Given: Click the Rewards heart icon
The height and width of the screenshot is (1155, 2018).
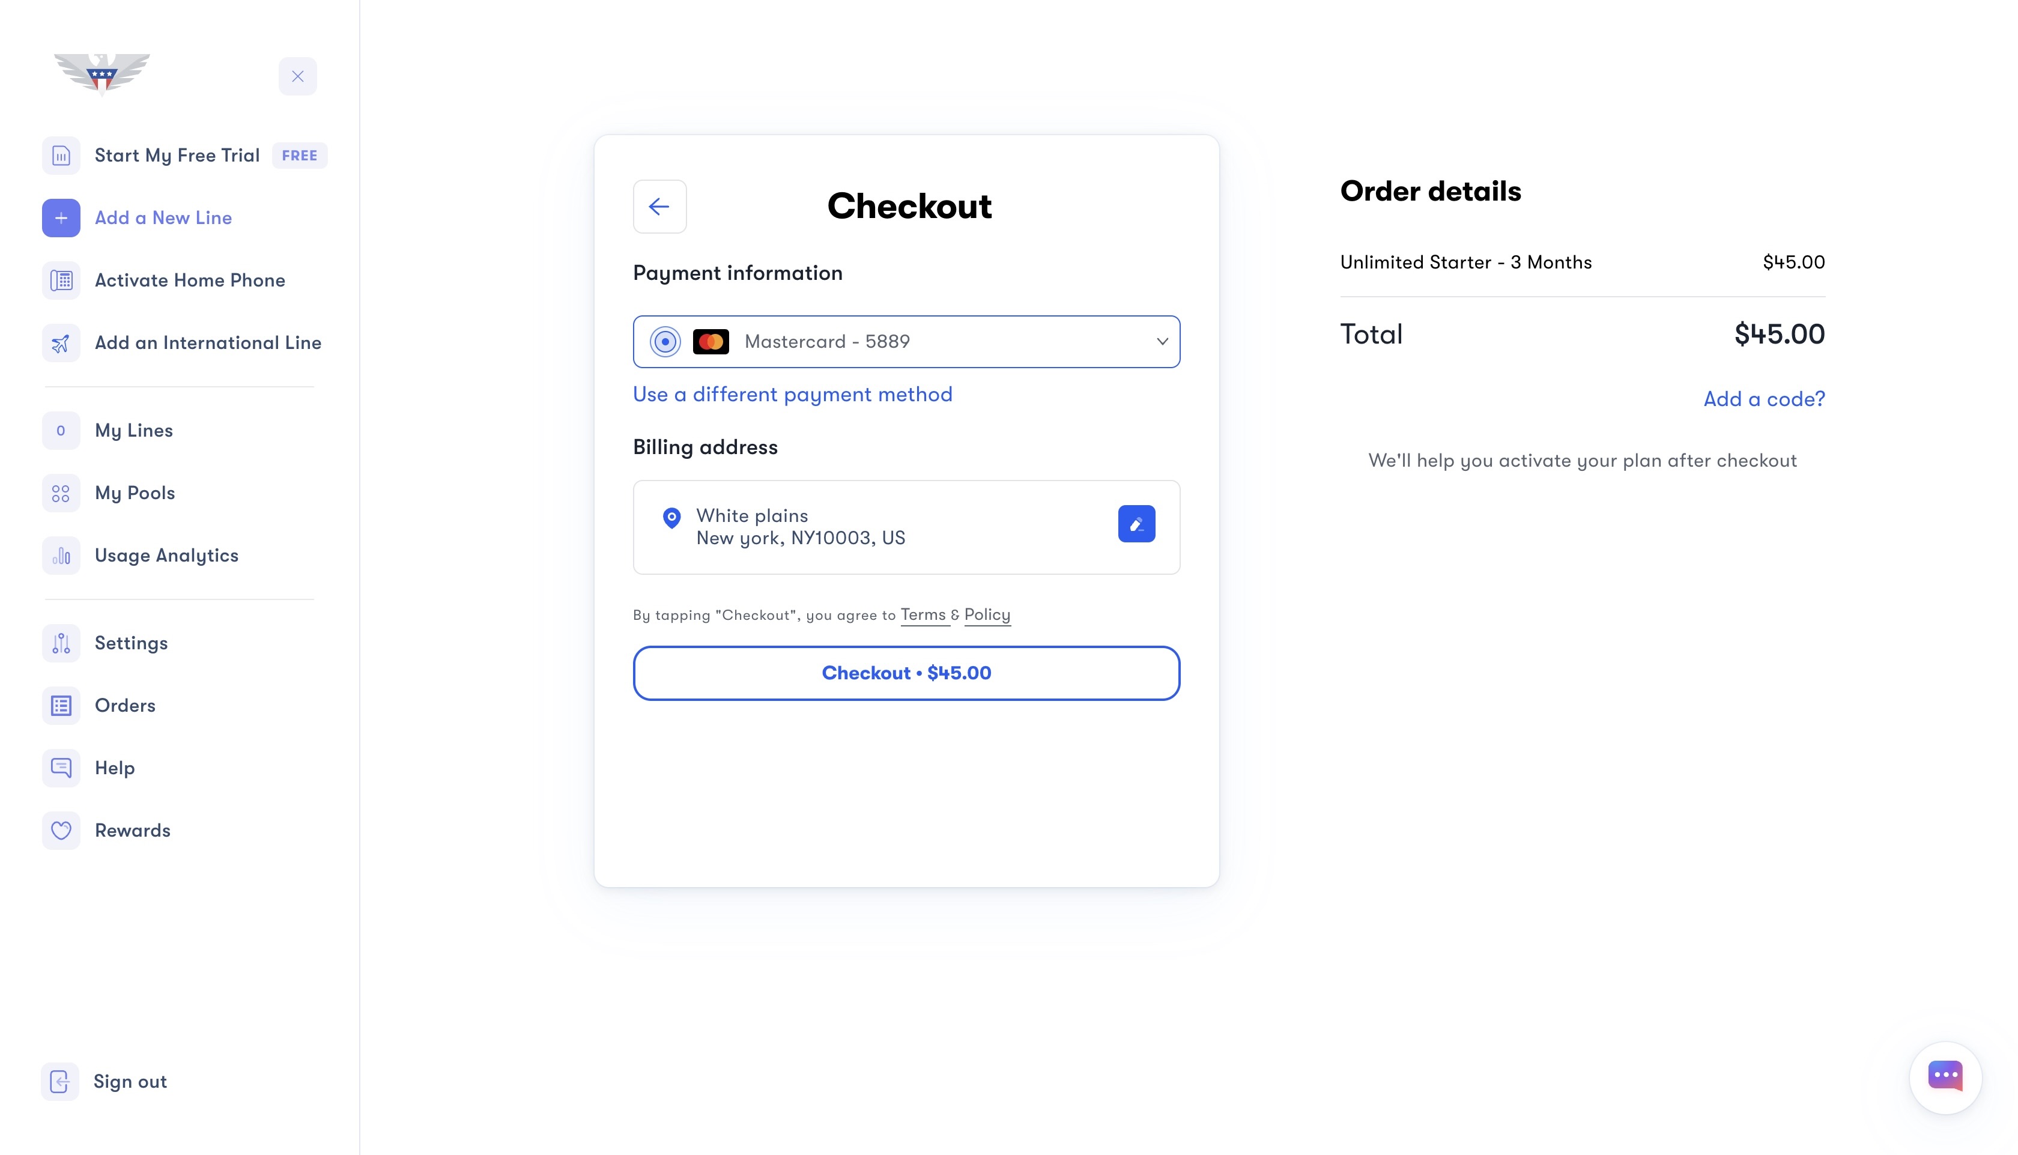Looking at the screenshot, I should pos(60,829).
